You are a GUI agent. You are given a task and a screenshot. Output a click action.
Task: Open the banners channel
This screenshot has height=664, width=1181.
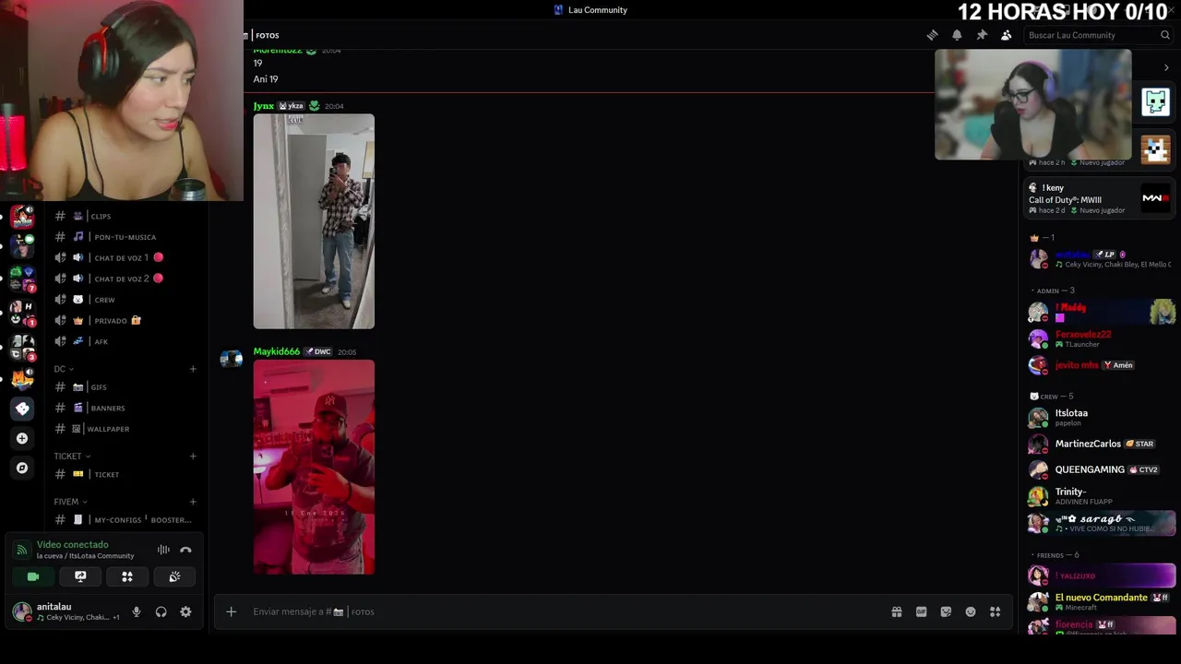(x=125, y=408)
